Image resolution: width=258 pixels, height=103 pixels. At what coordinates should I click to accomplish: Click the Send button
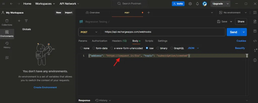234,32
